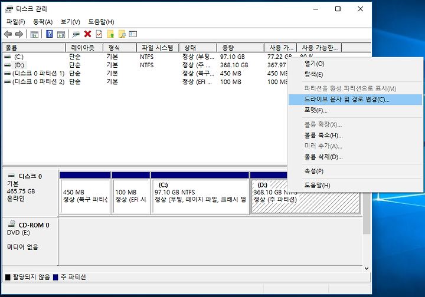Select the (C:) 97.10 GB NTFS partition block
The image size is (425, 297).
pyautogui.click(x=200, y=196)
